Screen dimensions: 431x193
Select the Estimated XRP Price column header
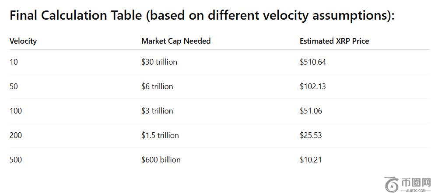pyautogui.click(x=334, y=41)
